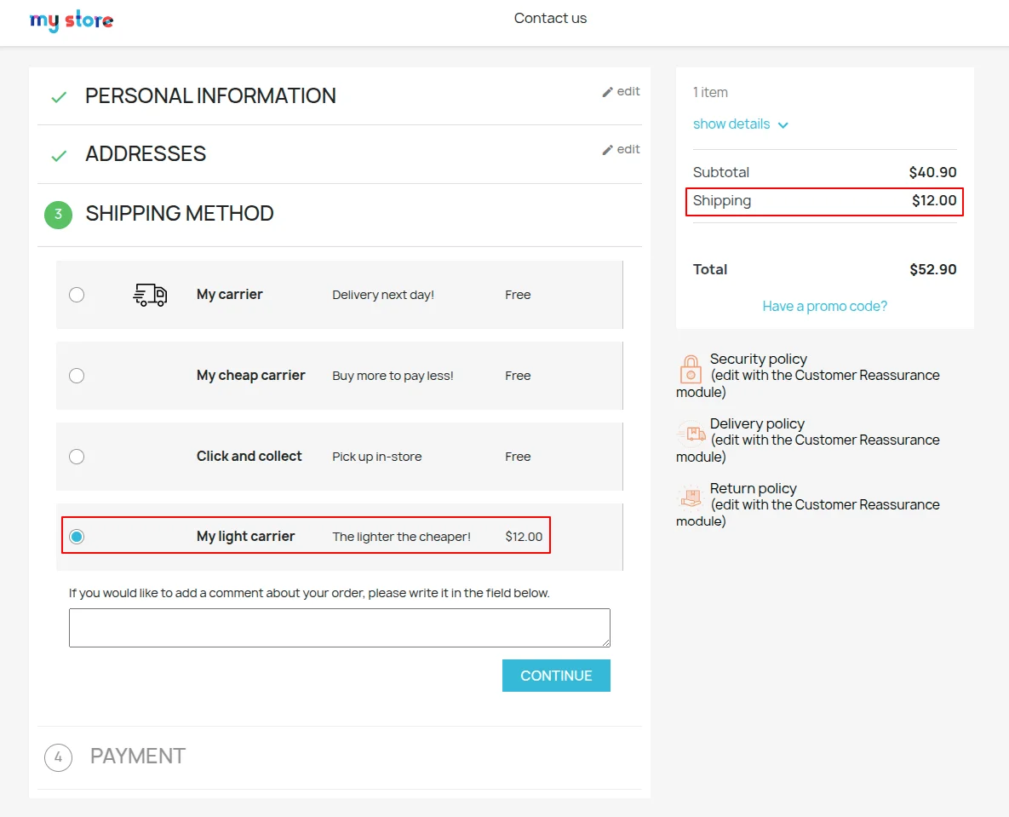The width and height of the screenshot is (1009, 817).
Task: Click the step 3 Shipping Method badge
Action: (58, 214)
